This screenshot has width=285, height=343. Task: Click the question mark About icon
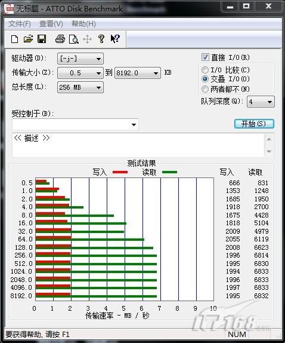(x=101, y=39)
